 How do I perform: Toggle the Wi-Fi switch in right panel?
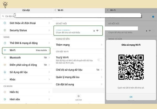click(x=152, y=17)
